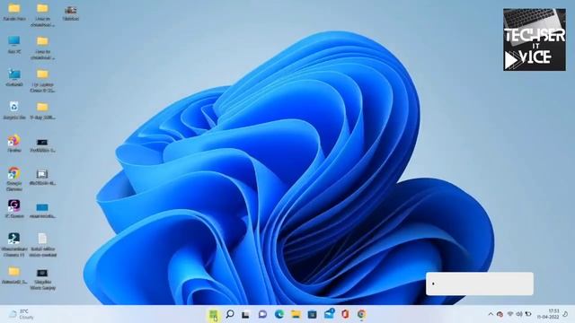Click the red antivirus tray icon
575x323 pixels.
500,314
